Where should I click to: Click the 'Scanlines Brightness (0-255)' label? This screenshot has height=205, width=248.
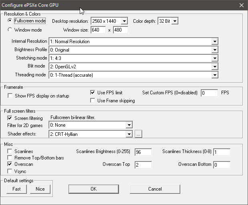(103, 151)
